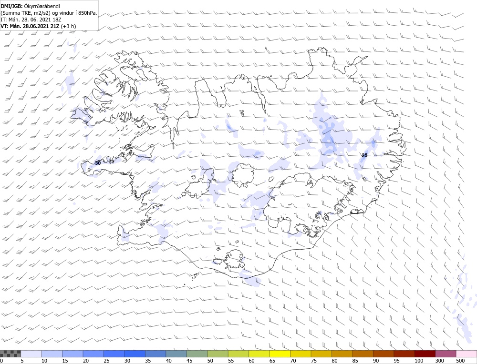This screenshot has width=477, height=364.
Task: Click the 'IT: Mán. 28. 06. 2021 18Z' line
Action: (x=31, y=20)
